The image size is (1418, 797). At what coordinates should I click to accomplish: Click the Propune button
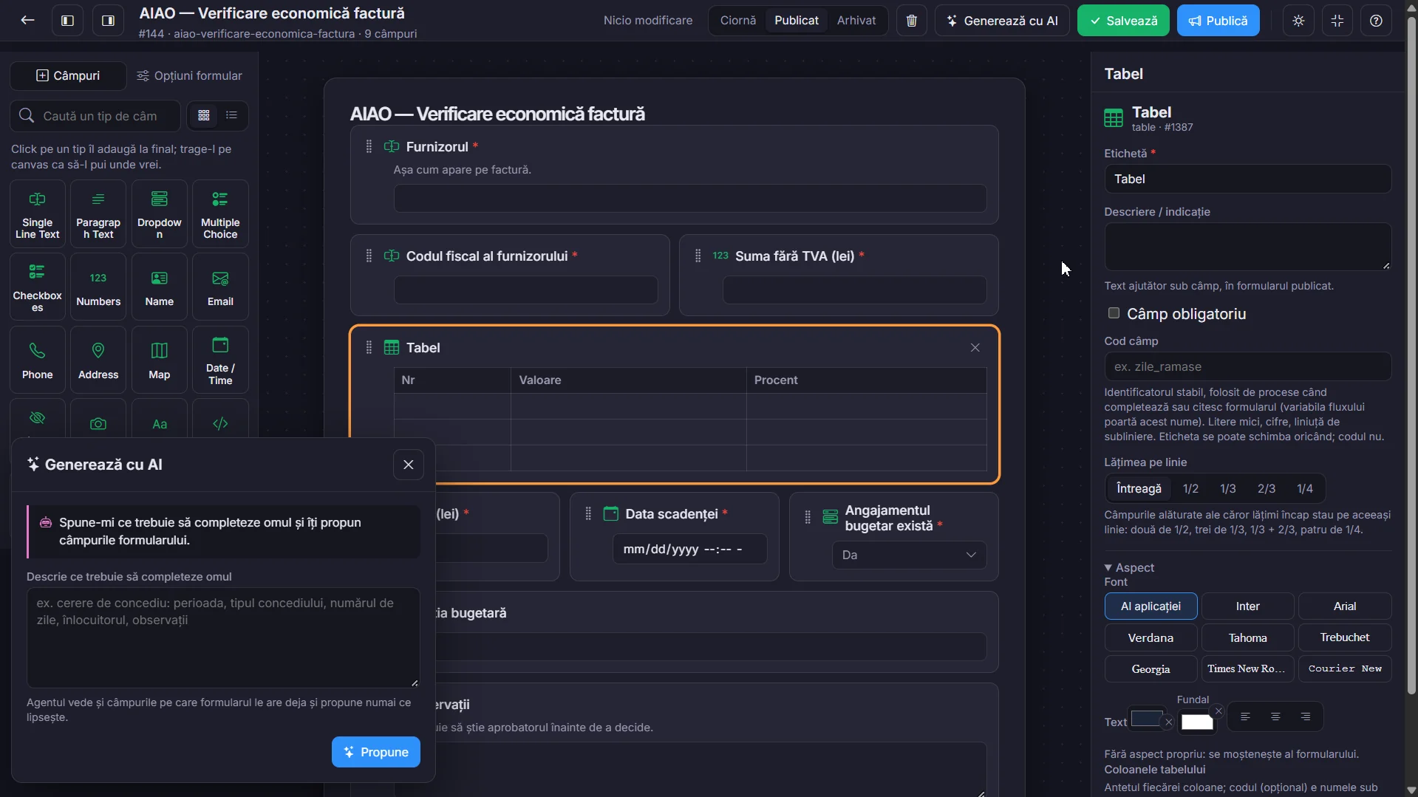(375, 752)
